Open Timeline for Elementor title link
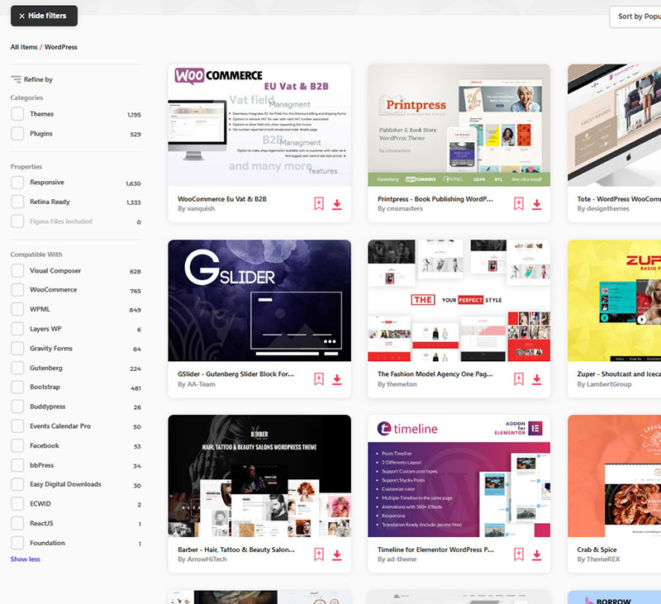 coord(435,549)
